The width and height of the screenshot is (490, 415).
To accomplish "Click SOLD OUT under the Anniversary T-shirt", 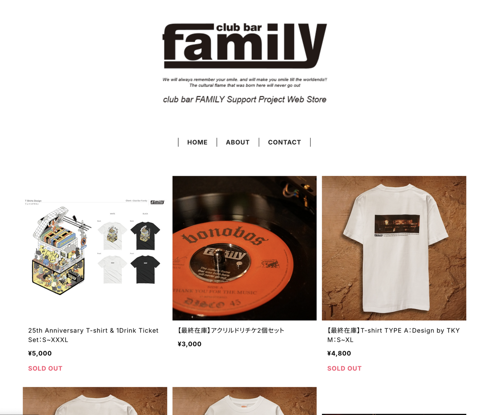I will (45, 368).
